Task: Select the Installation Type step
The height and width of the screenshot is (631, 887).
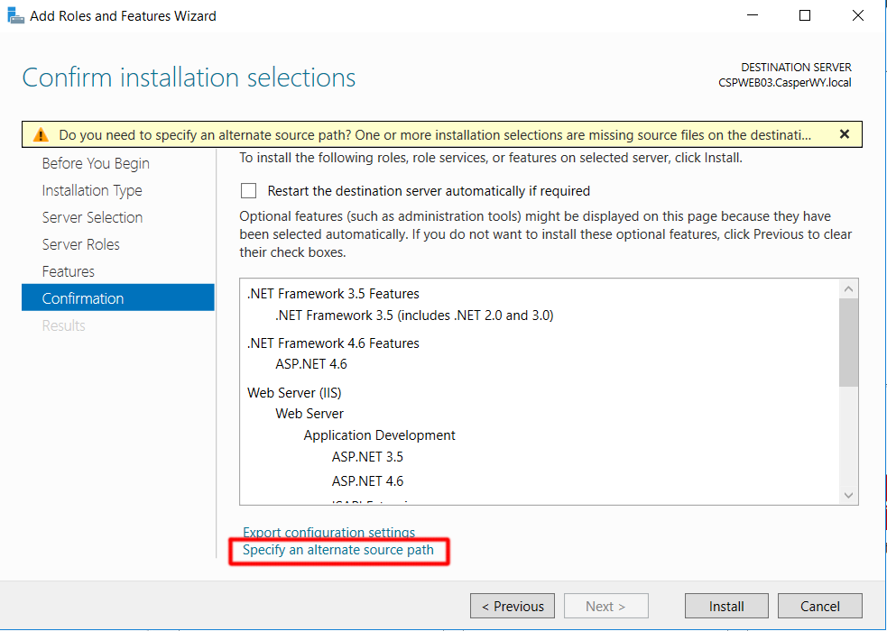Action: point(92,190)
